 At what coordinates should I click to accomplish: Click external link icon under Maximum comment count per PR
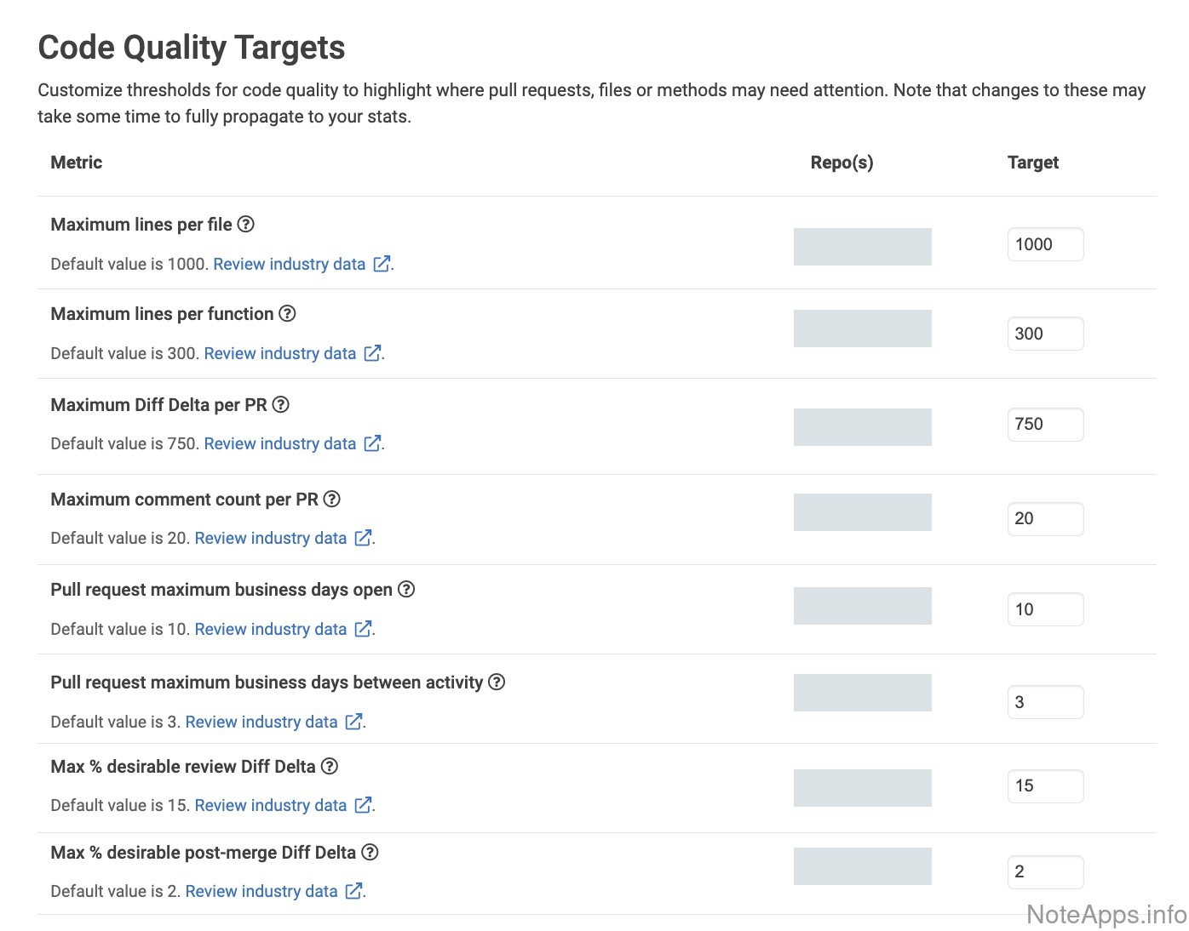tap(364, 538)
